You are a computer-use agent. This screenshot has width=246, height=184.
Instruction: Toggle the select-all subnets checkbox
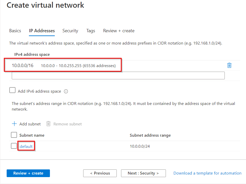click(14, 135)
